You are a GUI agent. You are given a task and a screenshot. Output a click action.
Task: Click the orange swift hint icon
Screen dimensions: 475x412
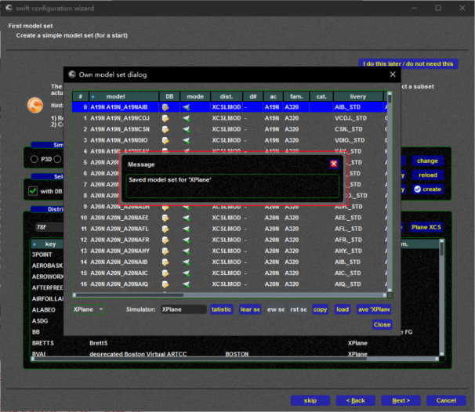coord(35,104)
